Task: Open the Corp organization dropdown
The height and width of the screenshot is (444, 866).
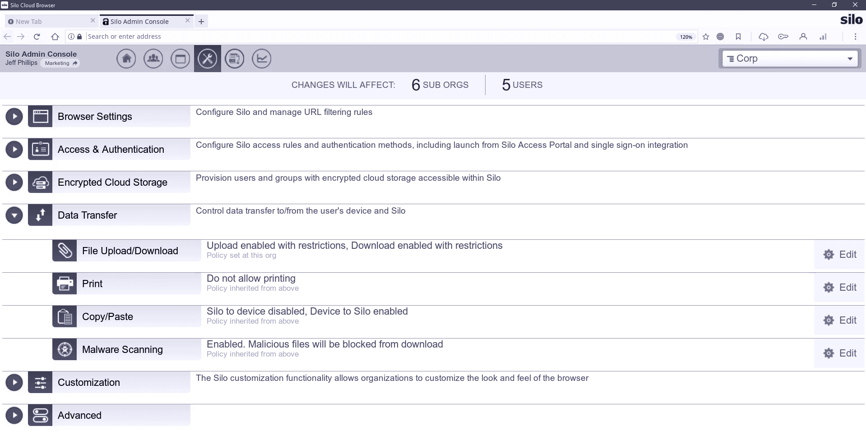Action: click(790, 59)
